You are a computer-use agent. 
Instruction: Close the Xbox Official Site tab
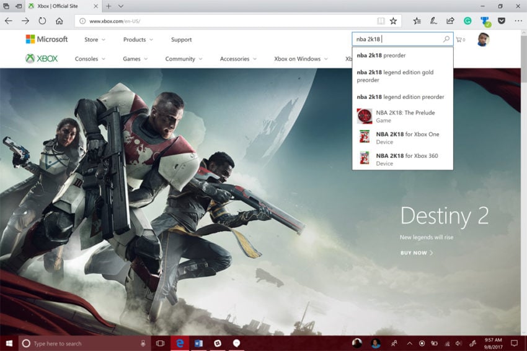(95, 6)
